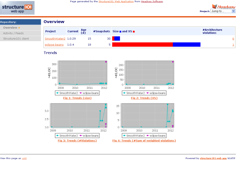Click the Current column header
This screenshot has width=236, height=171.
(73, 31)
